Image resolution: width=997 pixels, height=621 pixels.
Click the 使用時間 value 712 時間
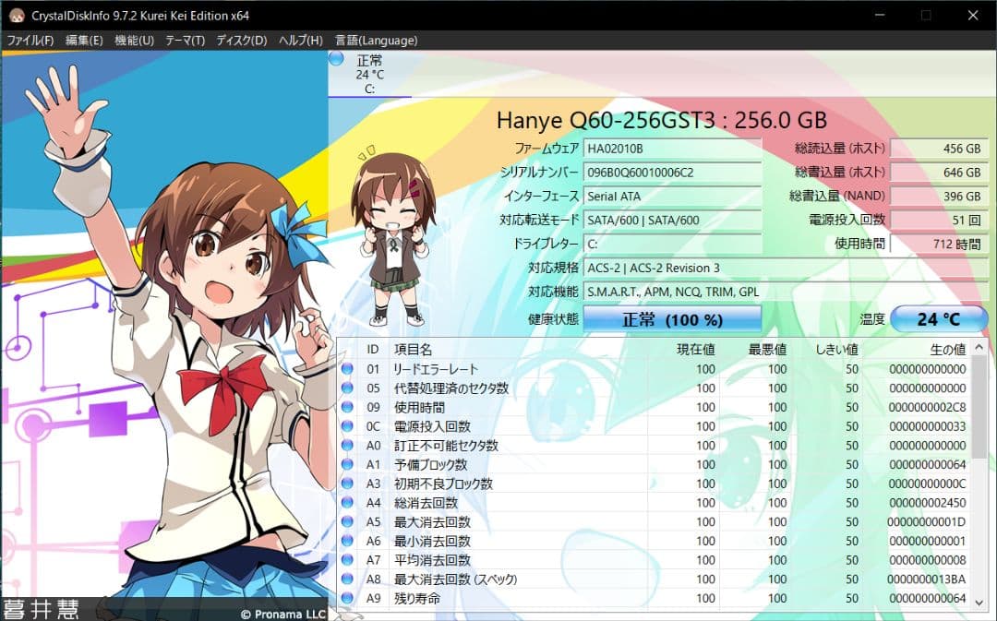pyautogui.click(x=939, y=245)
